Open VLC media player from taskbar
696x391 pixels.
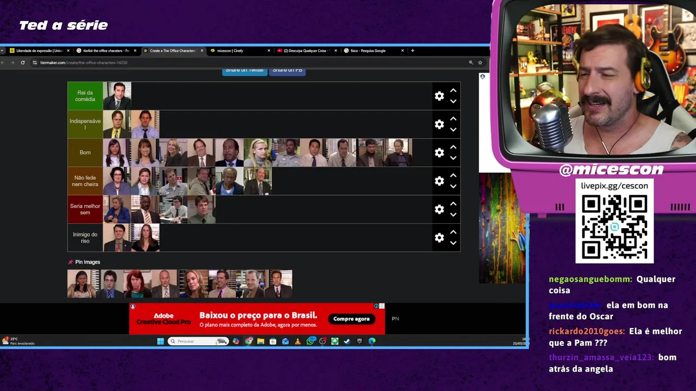(x=297, y=341)
